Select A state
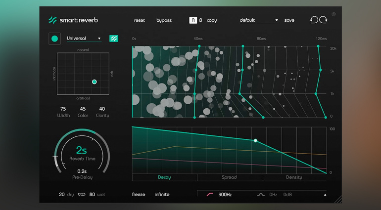This screenshot has width=381, height=210. pos(193,20)
